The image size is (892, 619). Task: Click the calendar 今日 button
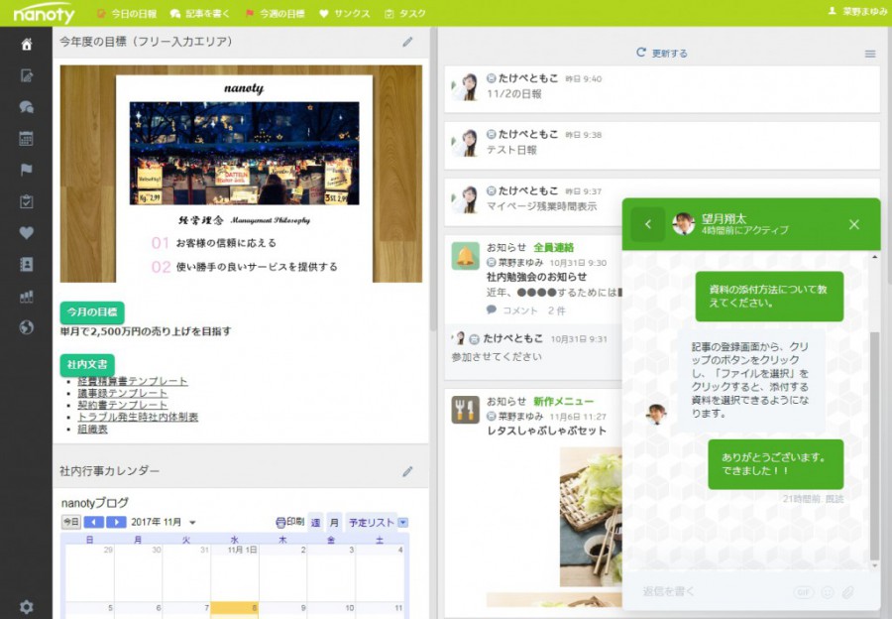[x=70, y=522]
